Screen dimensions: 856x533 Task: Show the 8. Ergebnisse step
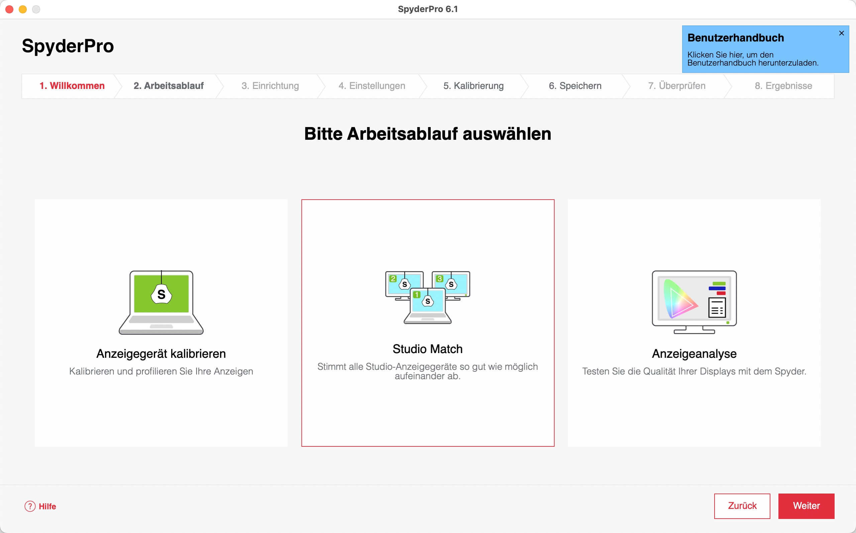point(783,86)
